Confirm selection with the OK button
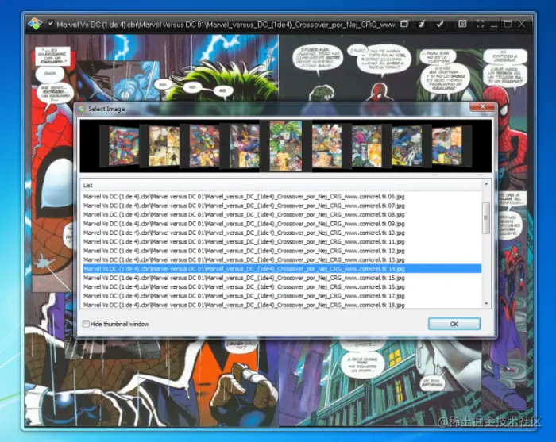The height and width of the screenshot is (442, 556). 454,324
